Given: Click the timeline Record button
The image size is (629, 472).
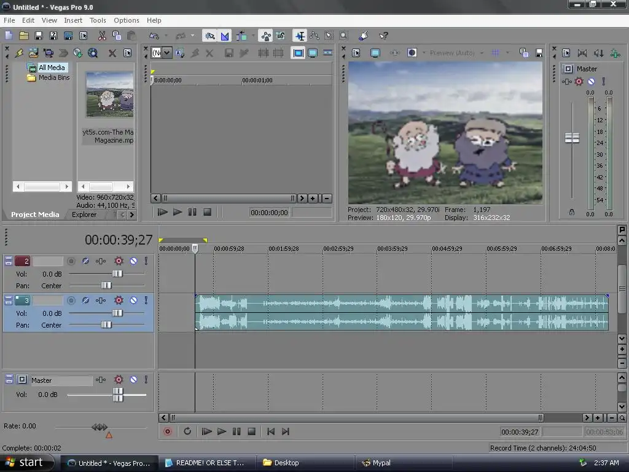Looking at the screenshot, I should (x=168, y=431).
